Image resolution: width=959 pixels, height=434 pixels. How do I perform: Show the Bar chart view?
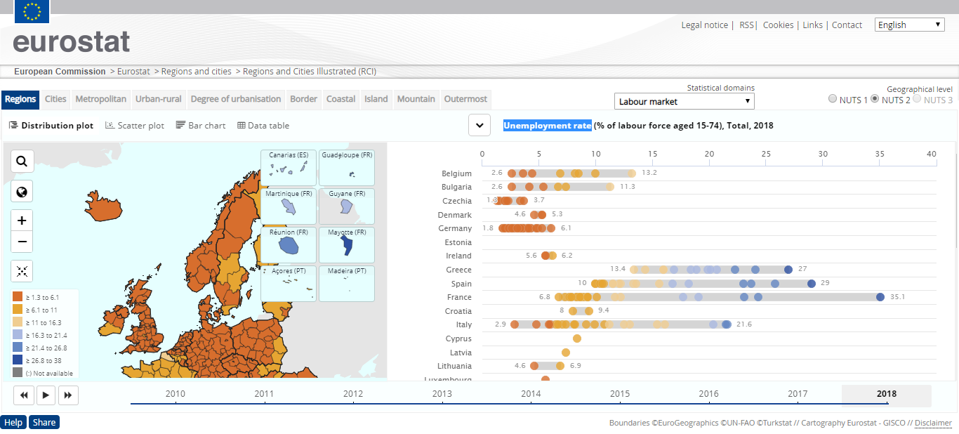coord(201,126)
